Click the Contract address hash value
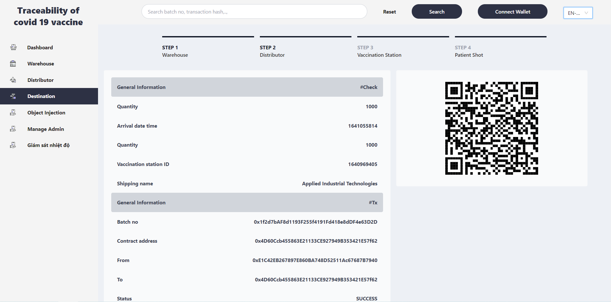Viewport: 611px width, 302px height. pyautogui.click(x=316, y=241)
